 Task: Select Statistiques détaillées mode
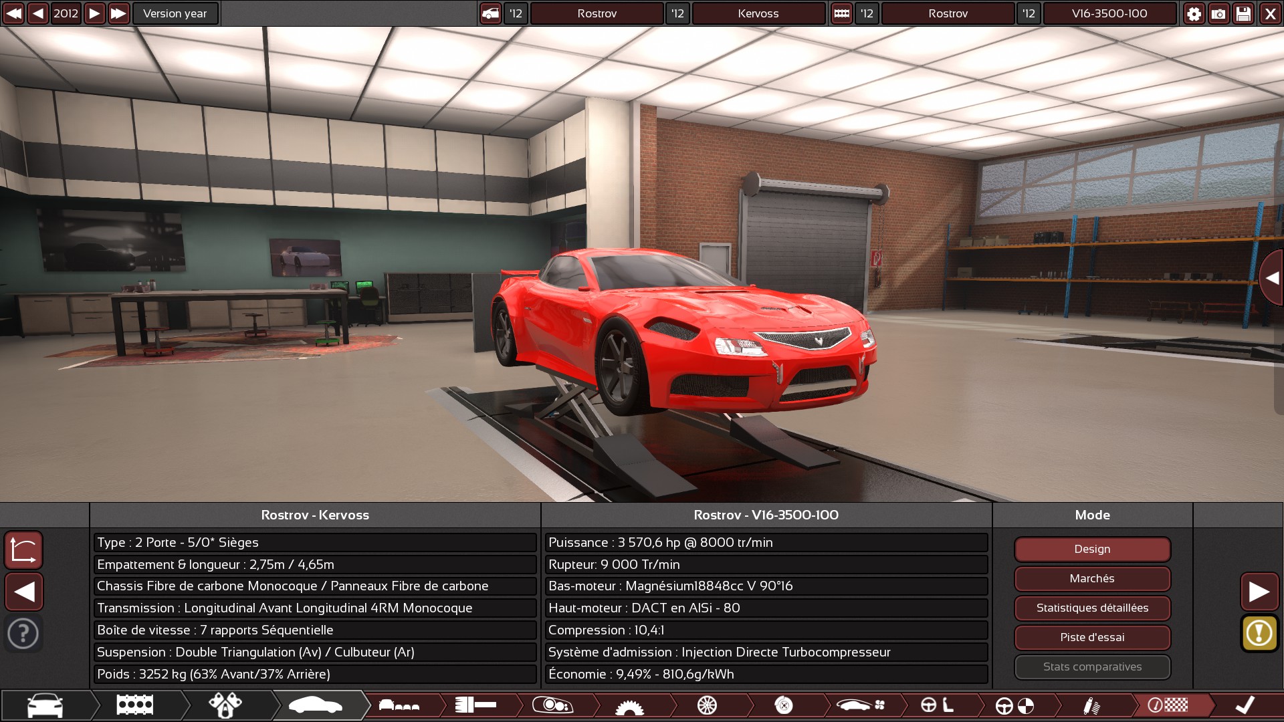click(x=1092, y=608)
